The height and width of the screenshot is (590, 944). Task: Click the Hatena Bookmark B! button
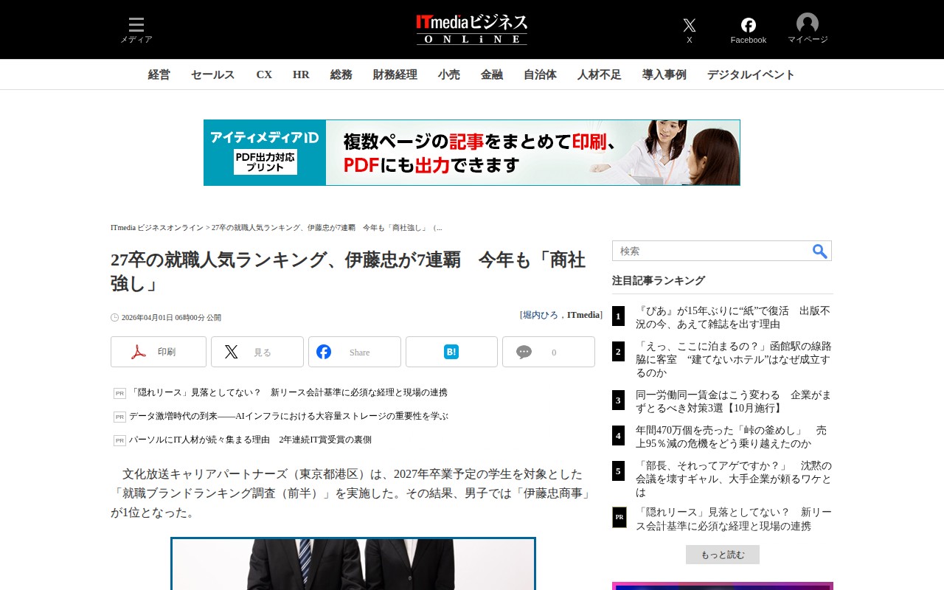click(x=451, y=352)
